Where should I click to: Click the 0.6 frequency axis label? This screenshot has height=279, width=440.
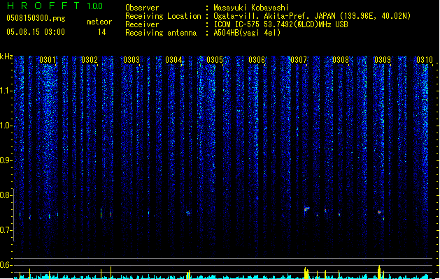pyautogui.click(x=6, y=265)
